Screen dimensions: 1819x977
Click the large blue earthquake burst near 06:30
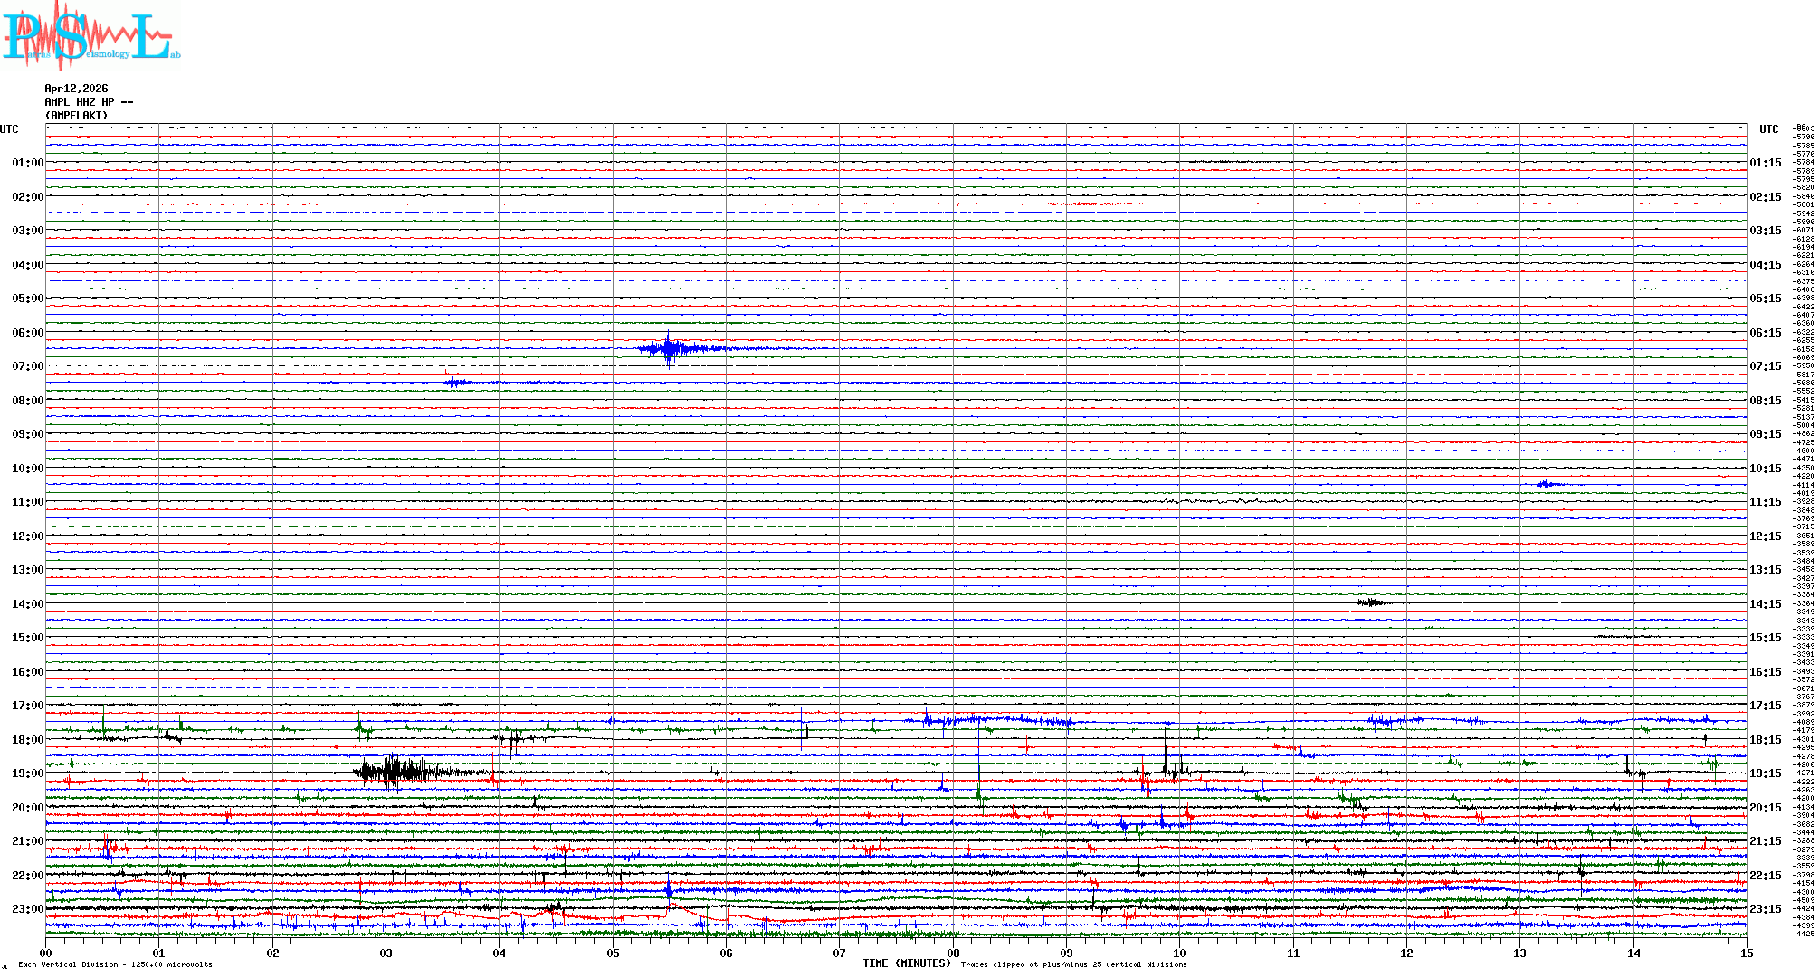(670, 348)
